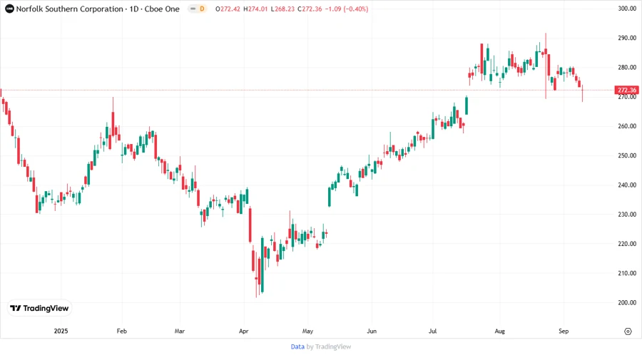The height and width of the screenshot is (355, 642).
Task: Click the open value O272.42
Action: coord(228,9)
